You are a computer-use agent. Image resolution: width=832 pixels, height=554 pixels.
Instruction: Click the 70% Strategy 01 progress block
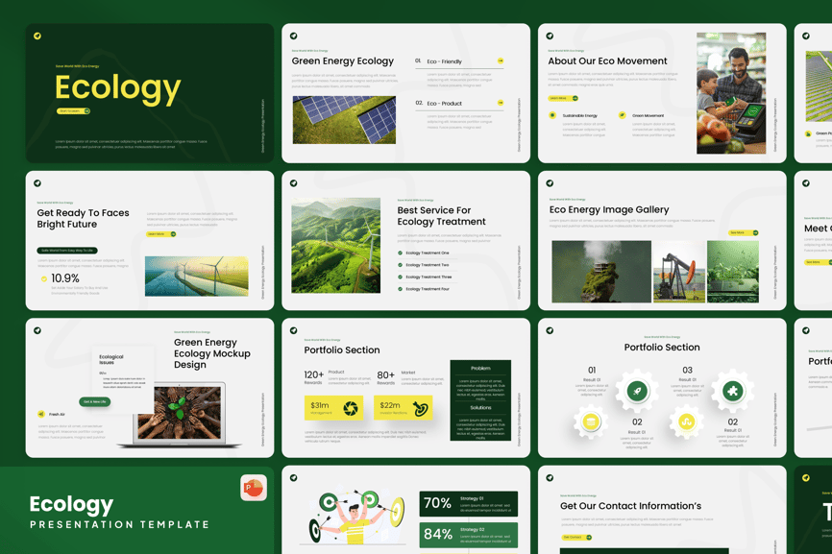click(x=468, y=503)
